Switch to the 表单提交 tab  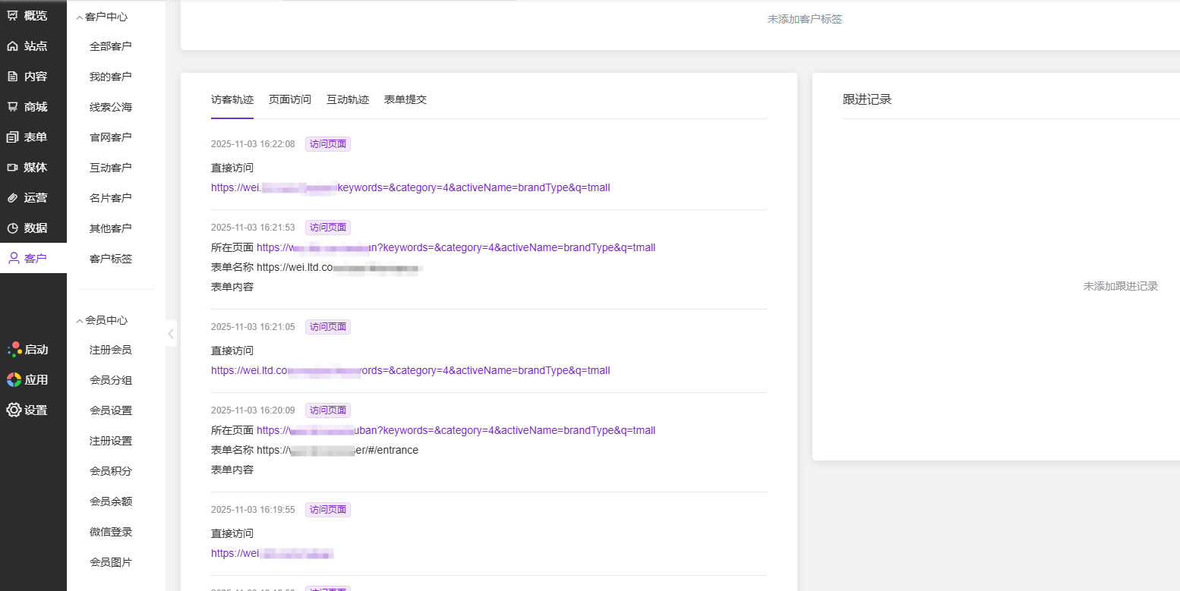405,99
